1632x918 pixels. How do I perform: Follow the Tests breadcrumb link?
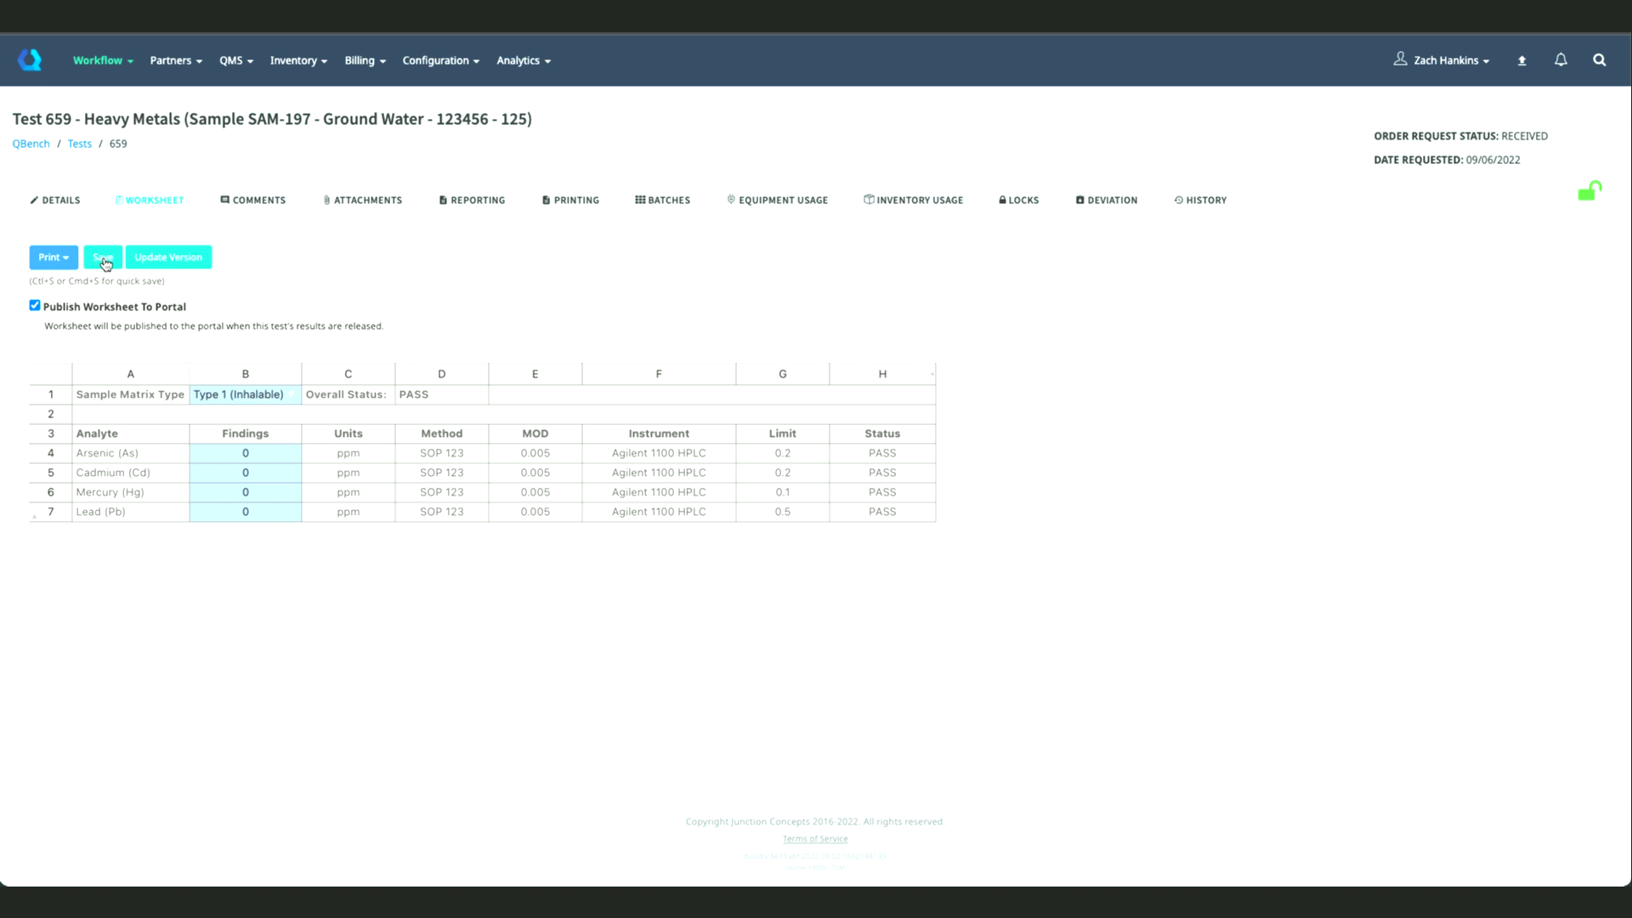[79, 144]
